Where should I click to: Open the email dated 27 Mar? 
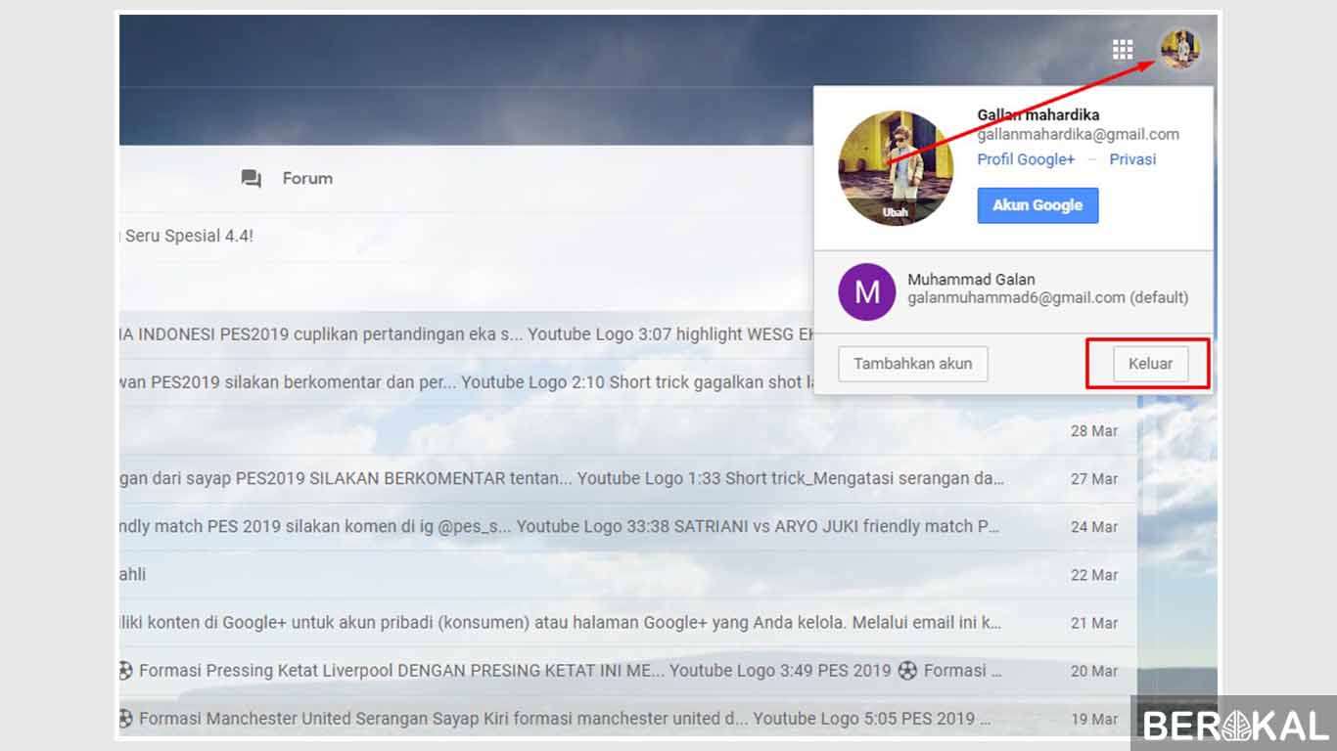[x=627, y=479]
